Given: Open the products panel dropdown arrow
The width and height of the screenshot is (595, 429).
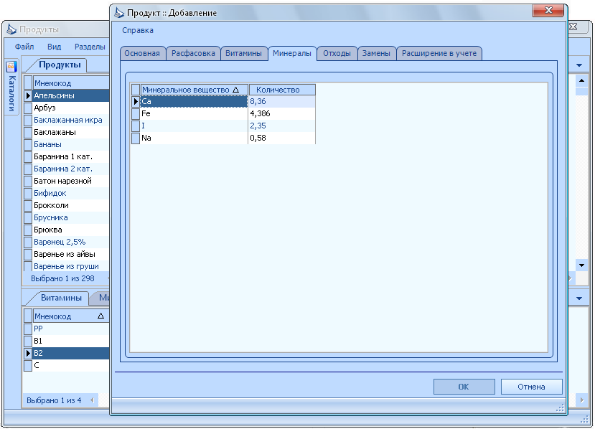Looking at the screenshot, I should pyautogui.click(x=579, y=65).
